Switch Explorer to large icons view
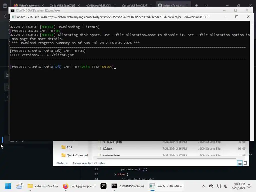Image resolution: width=256 pixels, height=192 pixels. point(245,163)
